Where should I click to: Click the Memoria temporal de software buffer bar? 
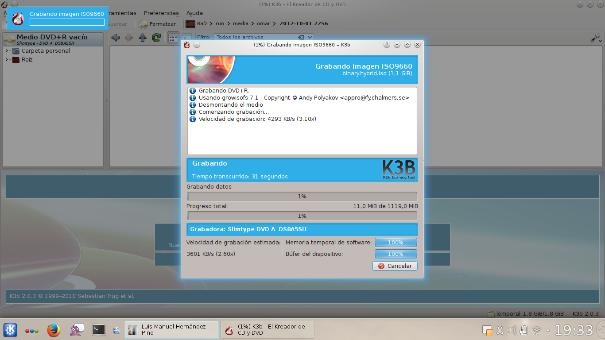(x=396, y=242)
